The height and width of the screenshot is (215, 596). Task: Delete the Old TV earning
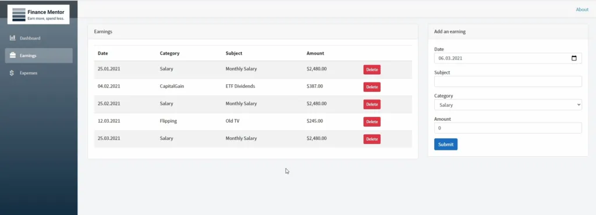372,121
